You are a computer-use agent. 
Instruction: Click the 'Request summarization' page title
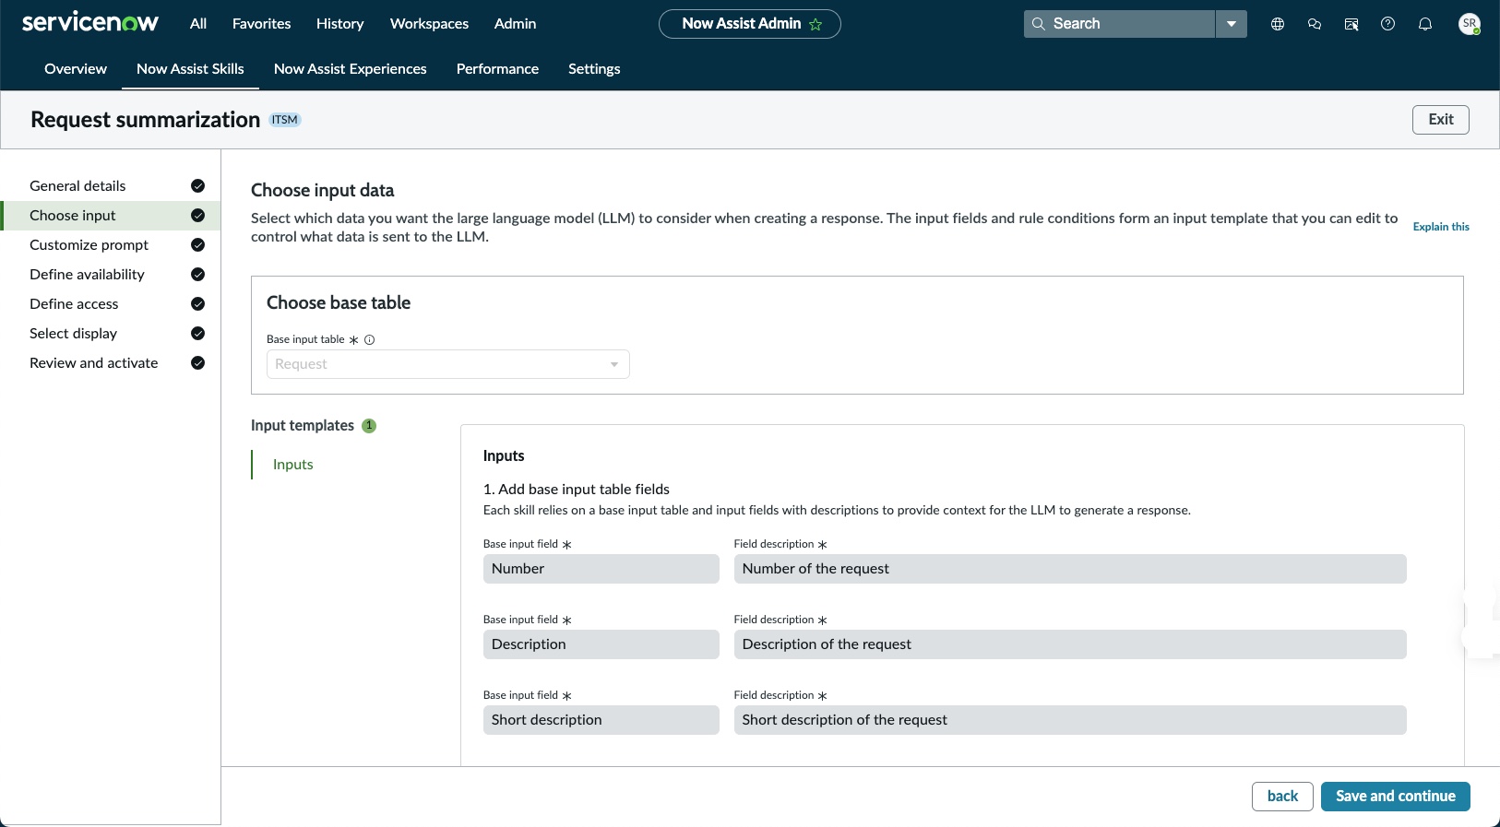point(146,120)
